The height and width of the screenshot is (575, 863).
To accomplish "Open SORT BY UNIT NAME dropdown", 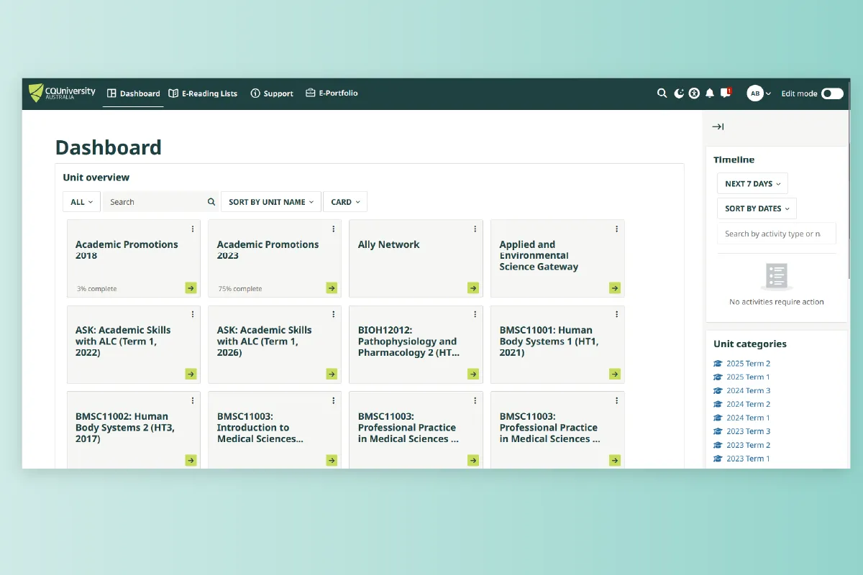I will point(271,202).
